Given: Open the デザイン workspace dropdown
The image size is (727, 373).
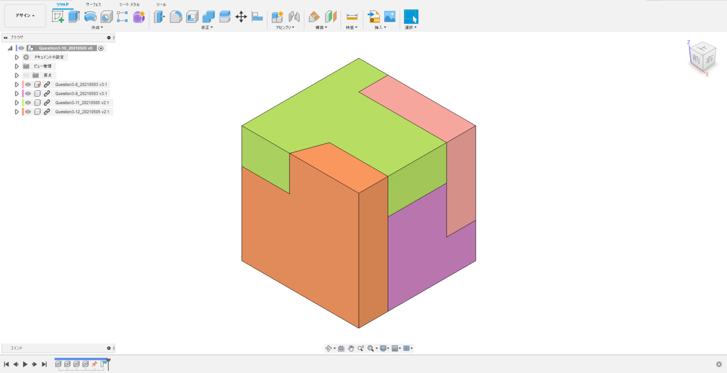Looking at the screenshot, I should (25, 16).
